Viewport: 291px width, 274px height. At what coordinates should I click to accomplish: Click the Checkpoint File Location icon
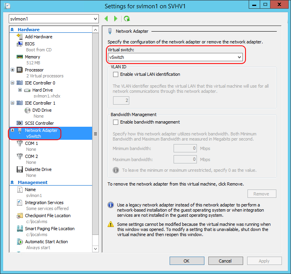click(x=20, y=216)
